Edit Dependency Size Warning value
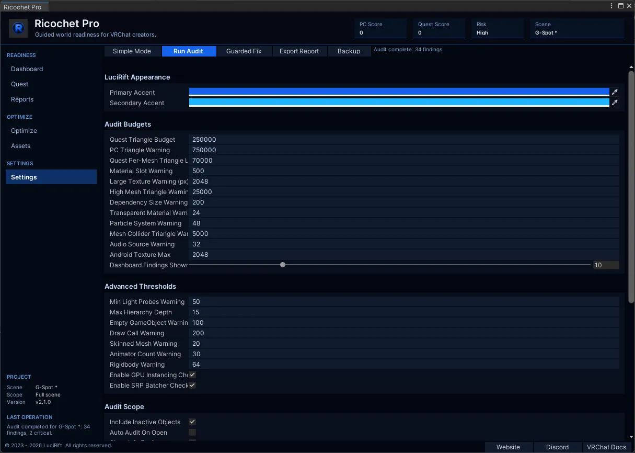635x453 pixels. pos(404,202)
